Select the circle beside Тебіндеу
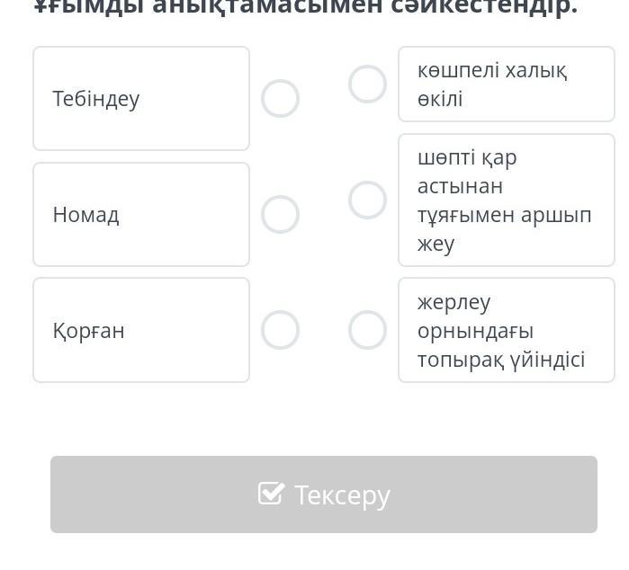This screenshot has height=570, width=629. point(280,99)
